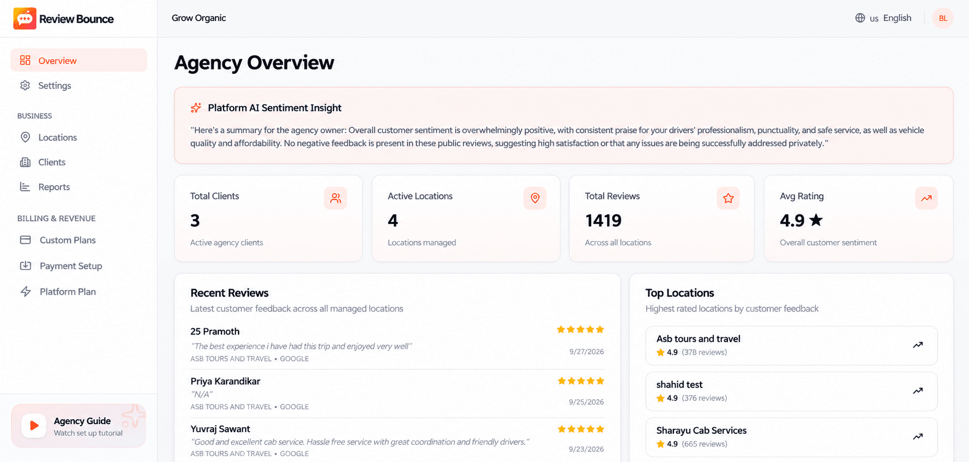Click the Priya Karandikar review name
Viewport: 969px width, 462px height.
tap(225, 381)
